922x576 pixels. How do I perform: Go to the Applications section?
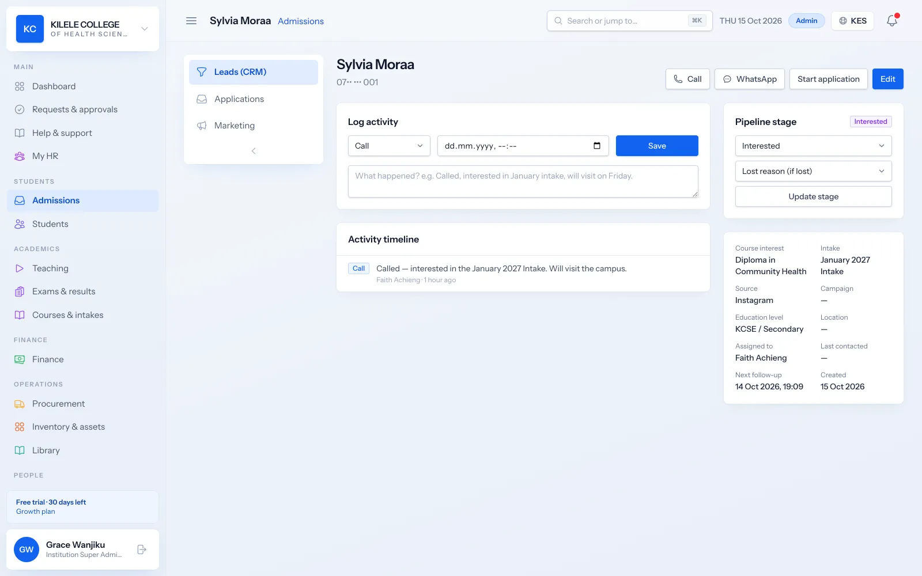(254, 99)
